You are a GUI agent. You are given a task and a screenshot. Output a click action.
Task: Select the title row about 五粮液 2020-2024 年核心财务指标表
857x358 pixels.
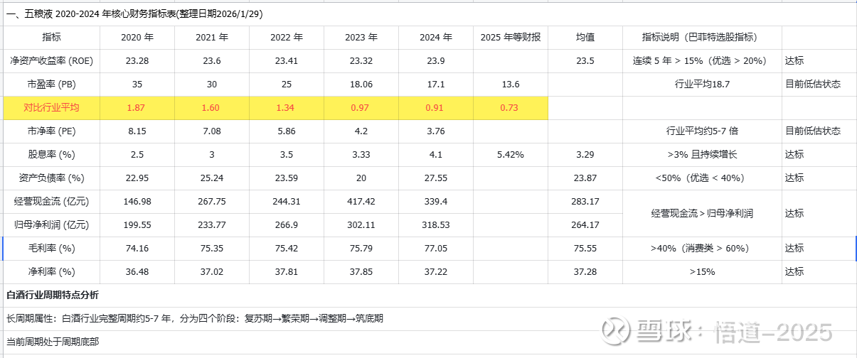tap(428, 13)
